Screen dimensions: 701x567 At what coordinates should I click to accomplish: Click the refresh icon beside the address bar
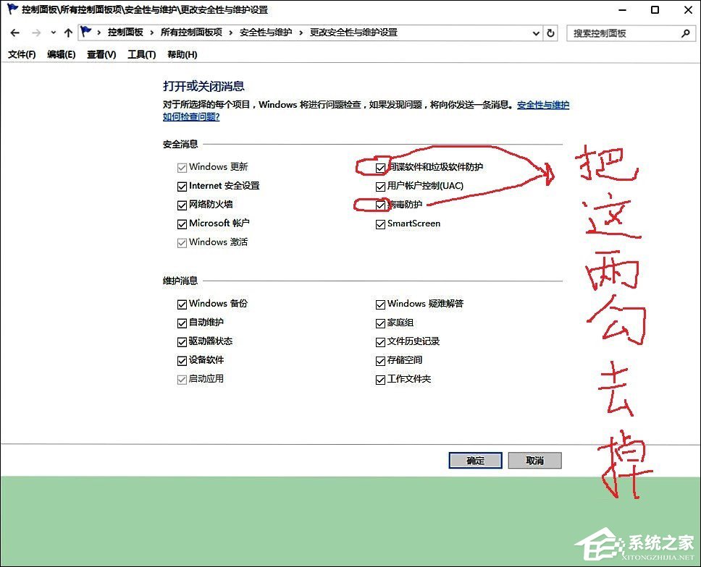550,33
